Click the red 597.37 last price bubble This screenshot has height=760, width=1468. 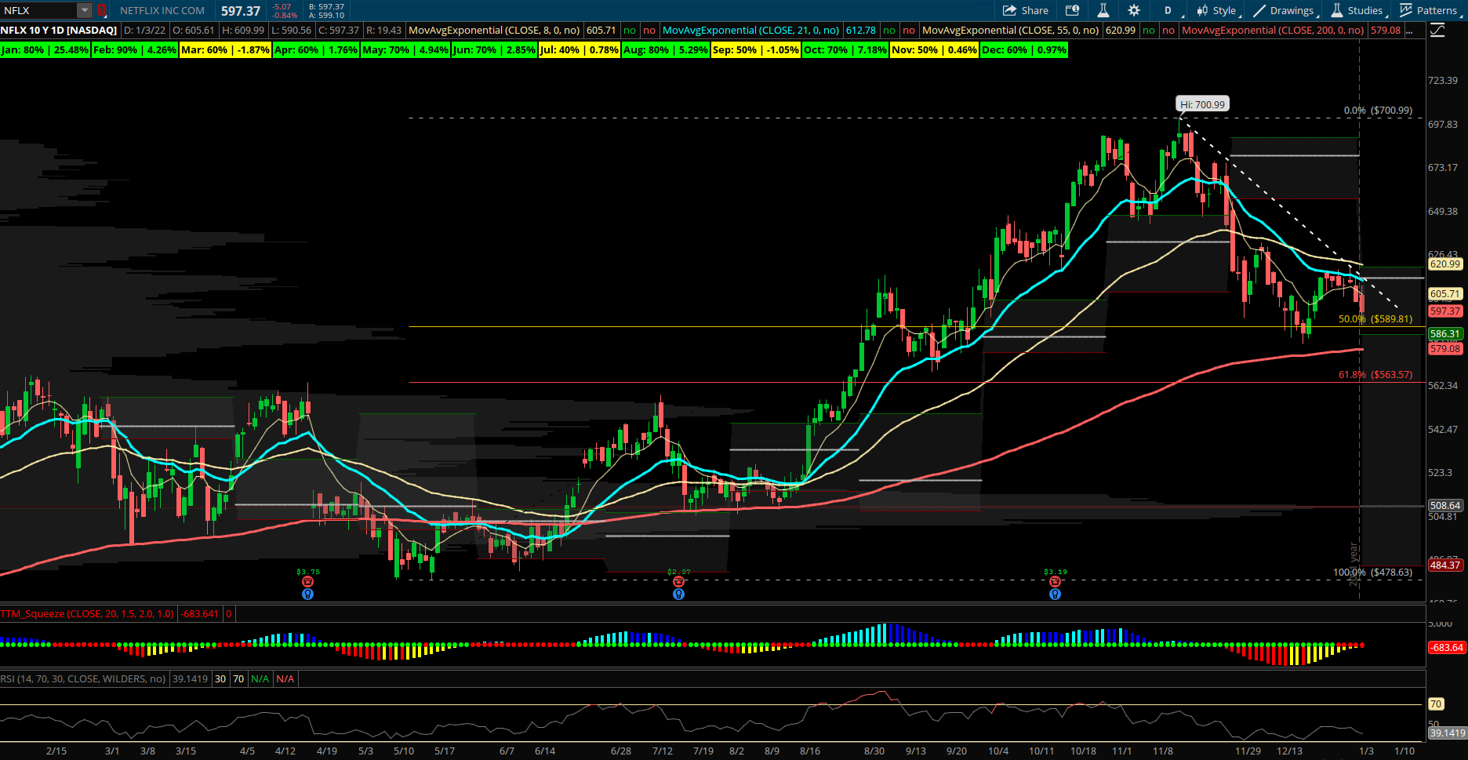pos(1445,311)
